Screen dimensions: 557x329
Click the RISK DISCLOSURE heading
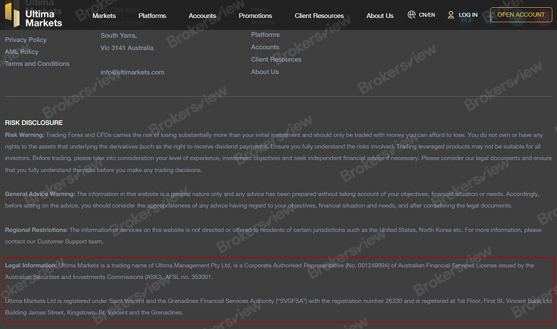34,123
